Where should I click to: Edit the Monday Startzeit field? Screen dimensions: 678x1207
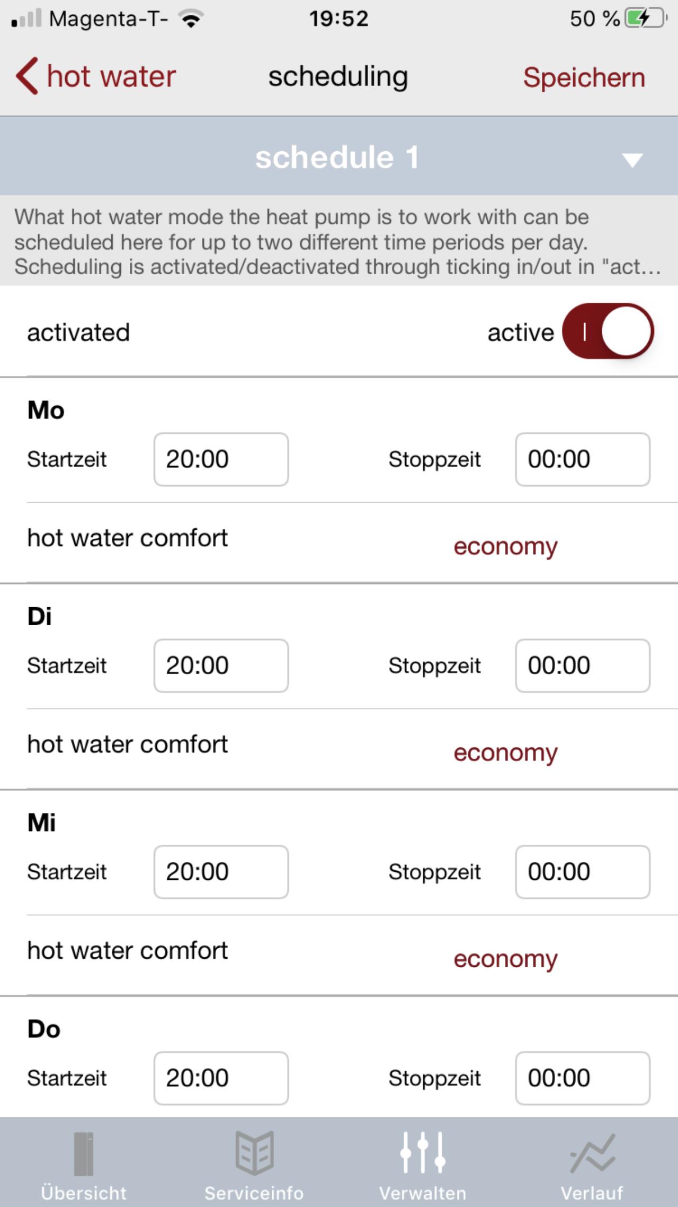click(221, 459)
